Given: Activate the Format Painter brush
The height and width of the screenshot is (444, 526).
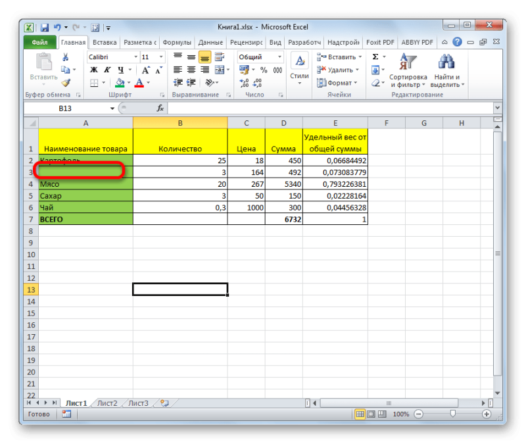Looking at the screenshot, I should point(66,83).
